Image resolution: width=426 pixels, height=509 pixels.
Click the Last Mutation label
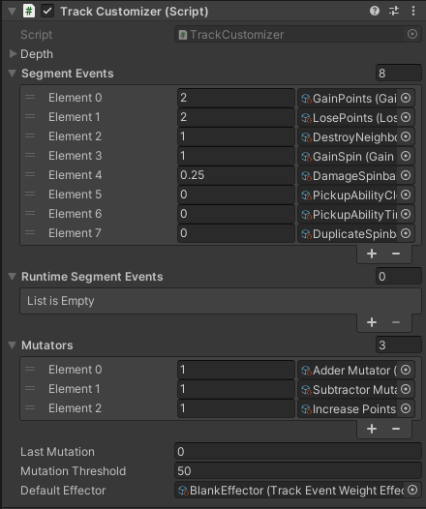click(57, 452)
